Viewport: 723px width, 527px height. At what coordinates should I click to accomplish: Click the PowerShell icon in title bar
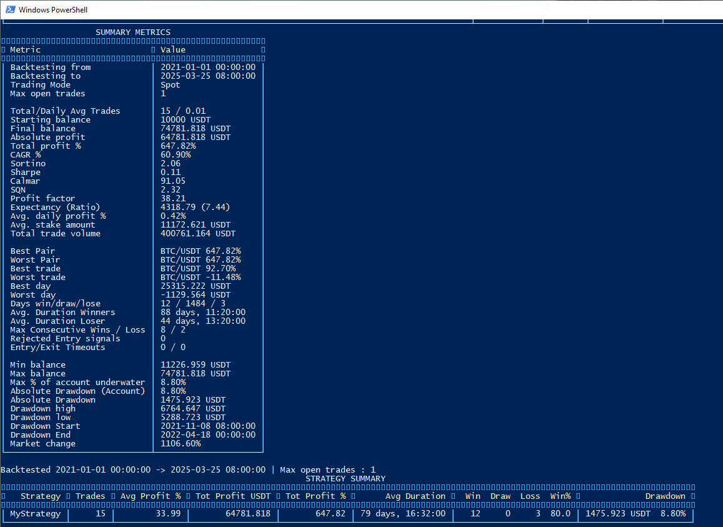10,9
